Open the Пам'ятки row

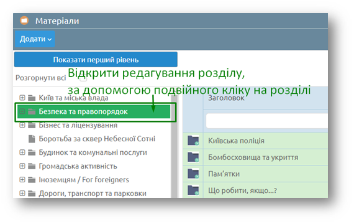tap(224, 174)
